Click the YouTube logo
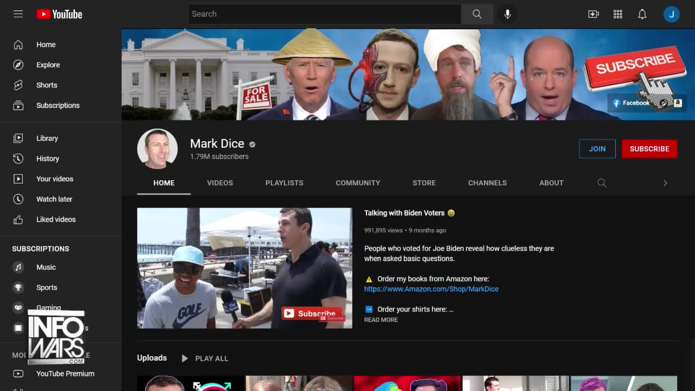The width and height of the screenshot is (695, 391). click(59, 14)
